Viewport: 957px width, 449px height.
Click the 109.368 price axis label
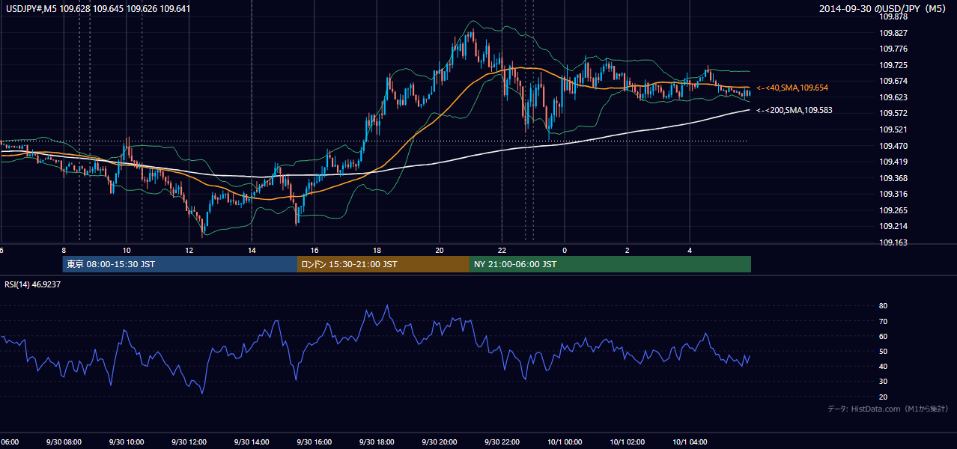pyautogui.click(x=893, y=178)
